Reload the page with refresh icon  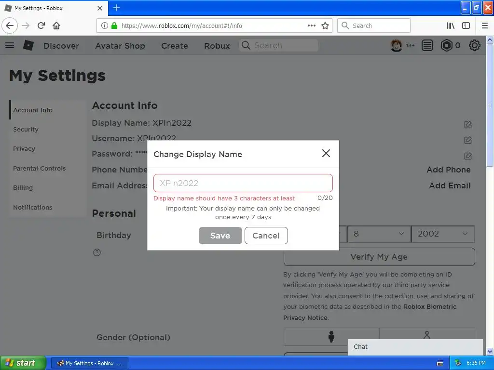click(x=41, y=26)
